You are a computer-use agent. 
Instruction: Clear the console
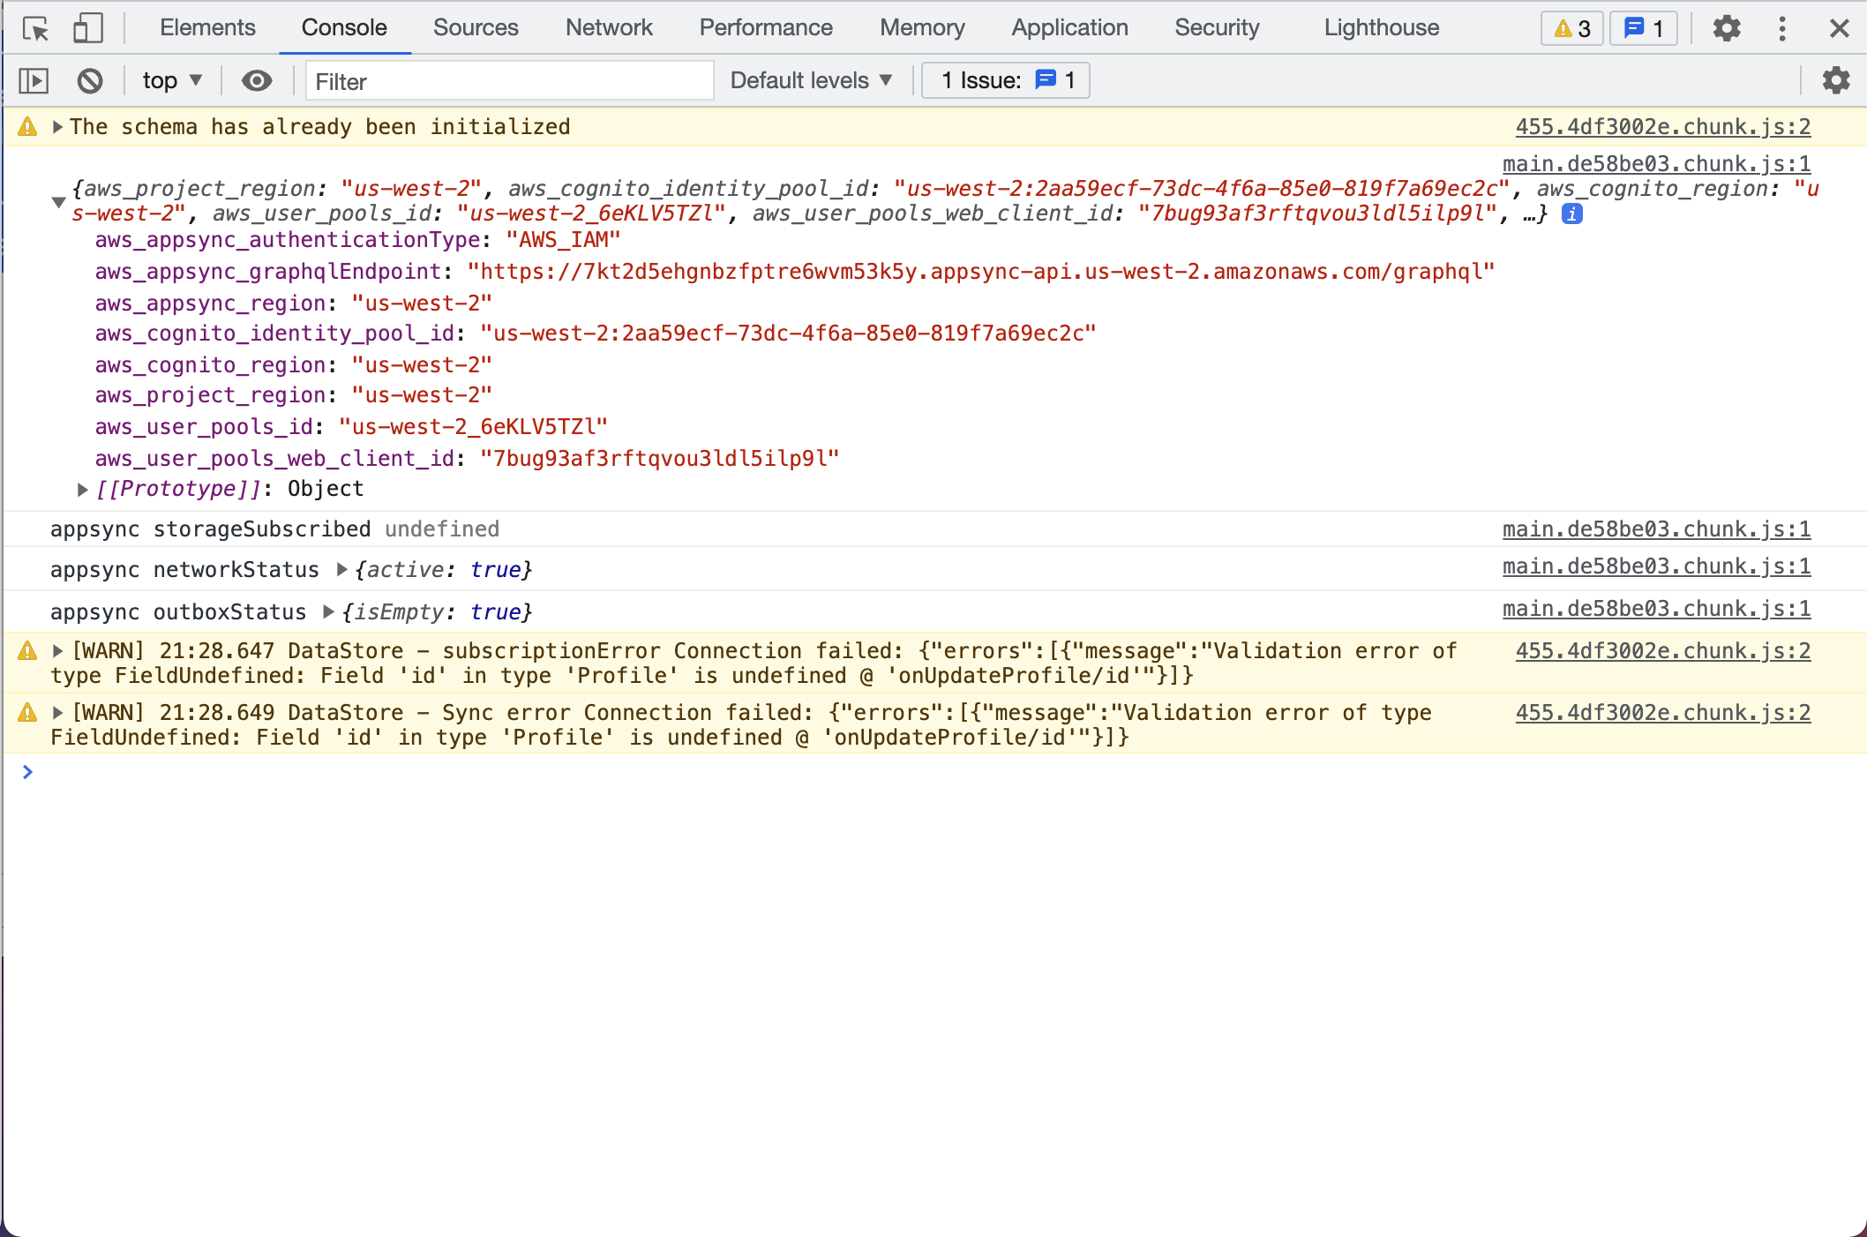[x=89, y=80]
